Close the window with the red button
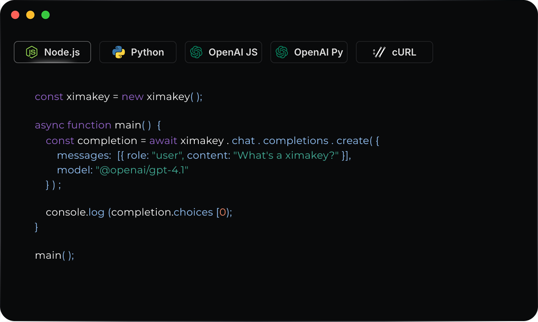Image resolution: width=538 pixels, height=322 pixels. [15, 15]
